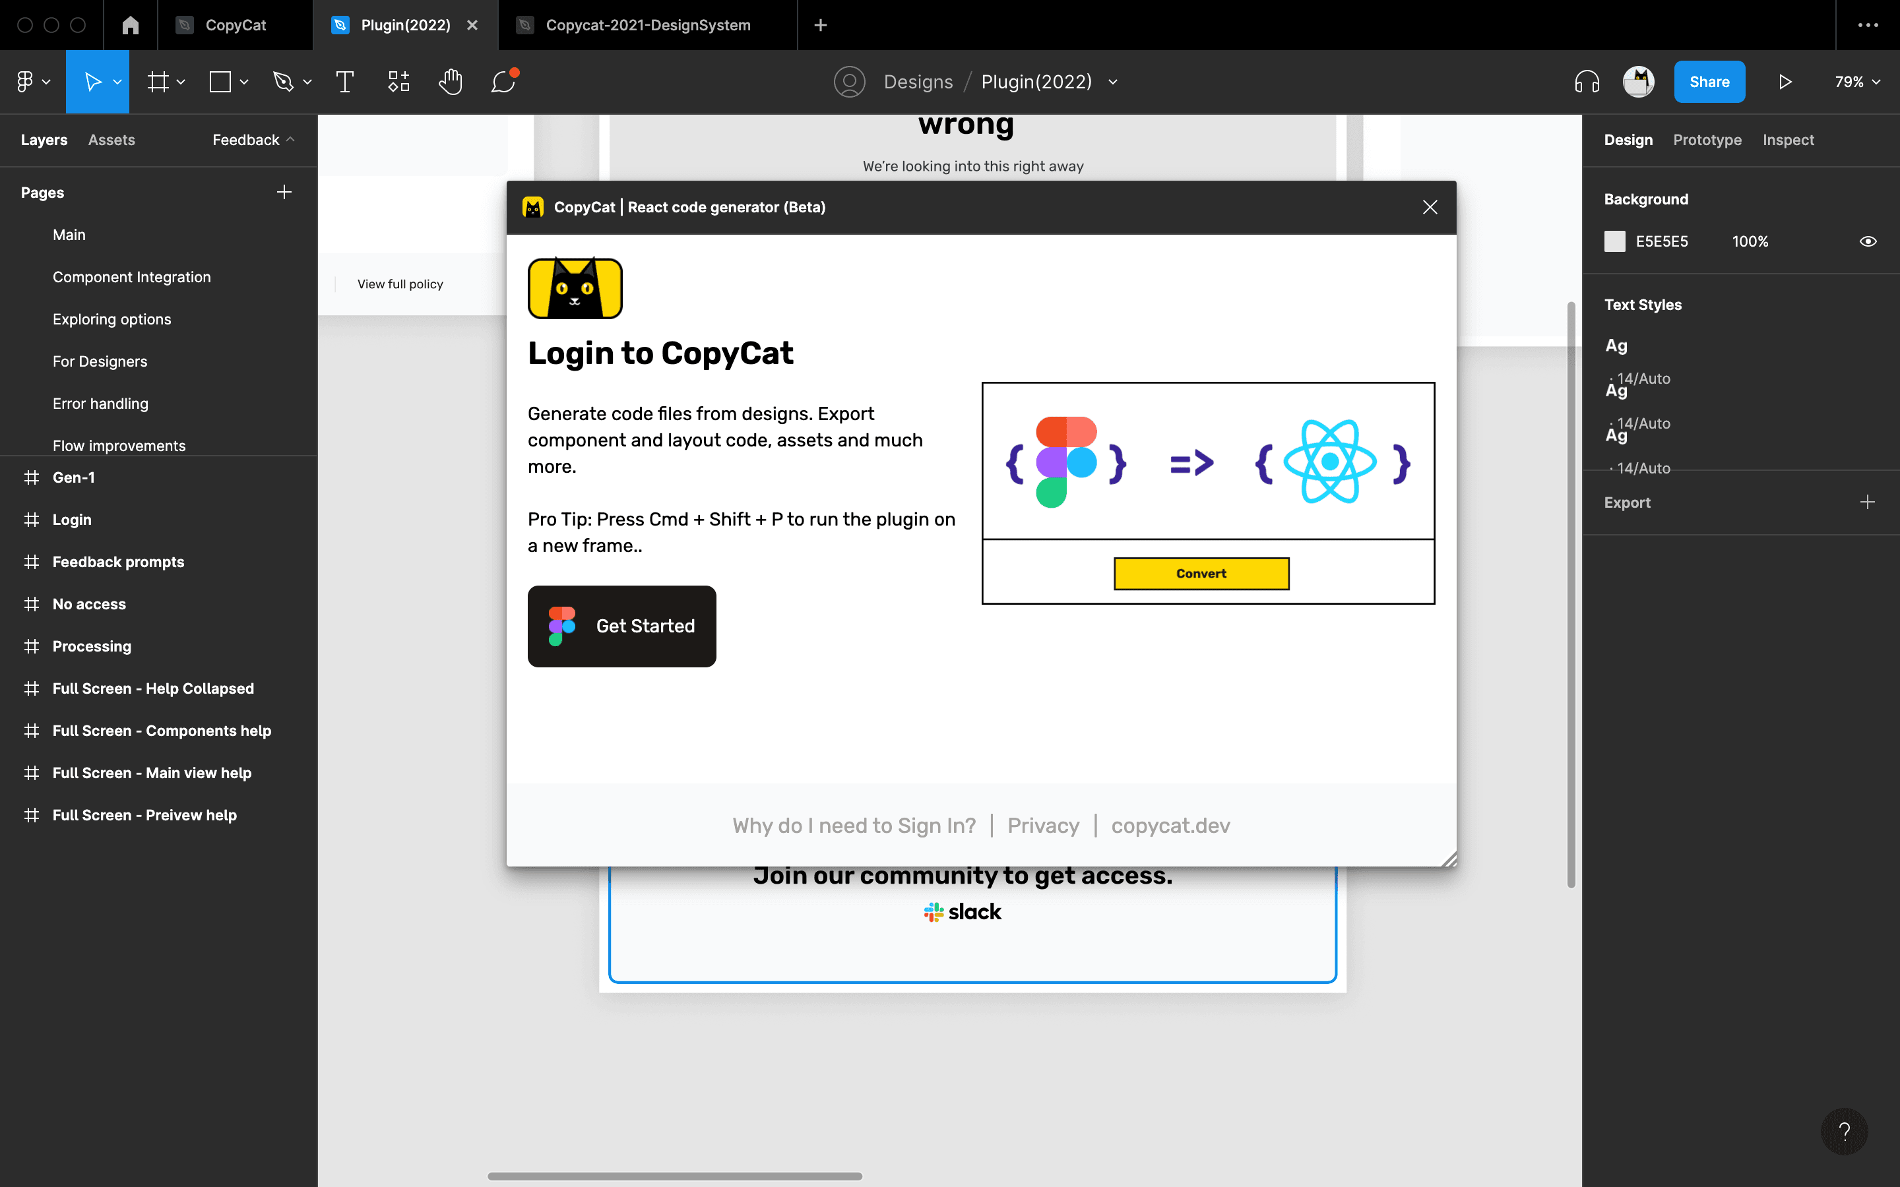Image resolution: width=1900 pixels, height=1187 pixels.
Task: Open the zoom level 79% dropdown
Action: [1857, 82]
